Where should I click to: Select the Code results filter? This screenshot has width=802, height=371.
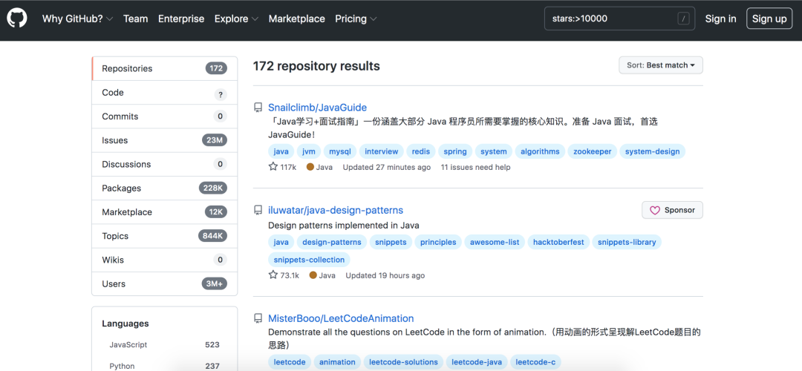[164, 93]
